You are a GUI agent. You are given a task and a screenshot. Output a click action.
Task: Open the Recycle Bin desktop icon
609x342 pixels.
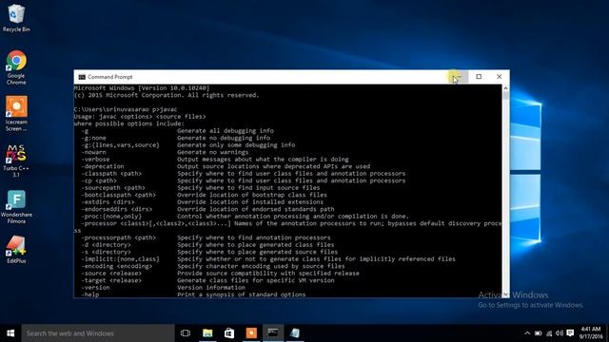(16, 18)
